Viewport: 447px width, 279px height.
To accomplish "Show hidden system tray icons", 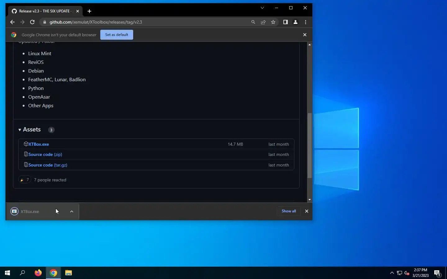I will click(392, 273).
